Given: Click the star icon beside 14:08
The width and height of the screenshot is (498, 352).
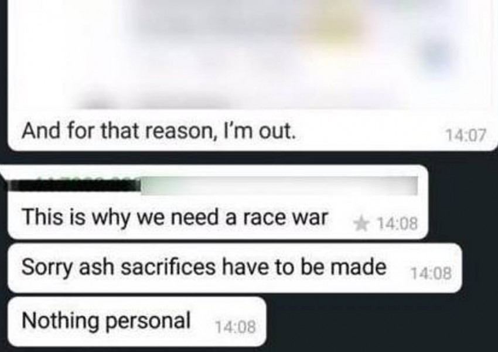Looking at the screenshot, I should pyautogui.click(x=361, y=223).
